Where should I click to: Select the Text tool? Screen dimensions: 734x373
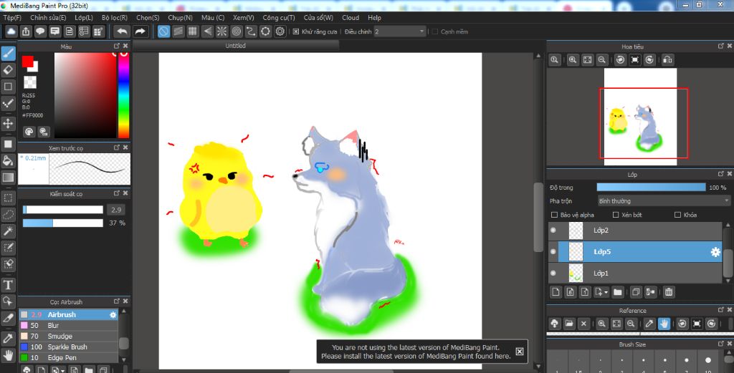pyautogui.click(x=8, y=285)
